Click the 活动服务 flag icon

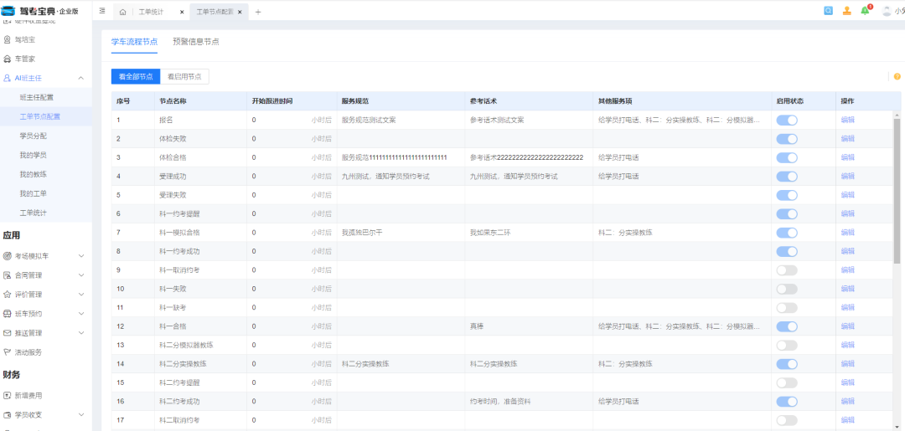8,352
